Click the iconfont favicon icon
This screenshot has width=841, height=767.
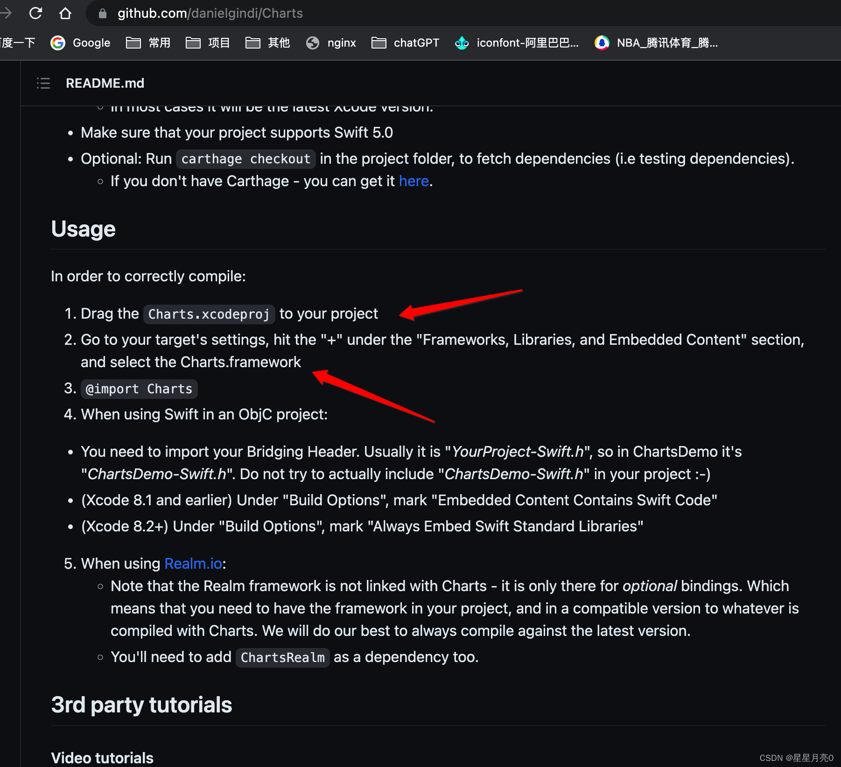click(462, 43)
